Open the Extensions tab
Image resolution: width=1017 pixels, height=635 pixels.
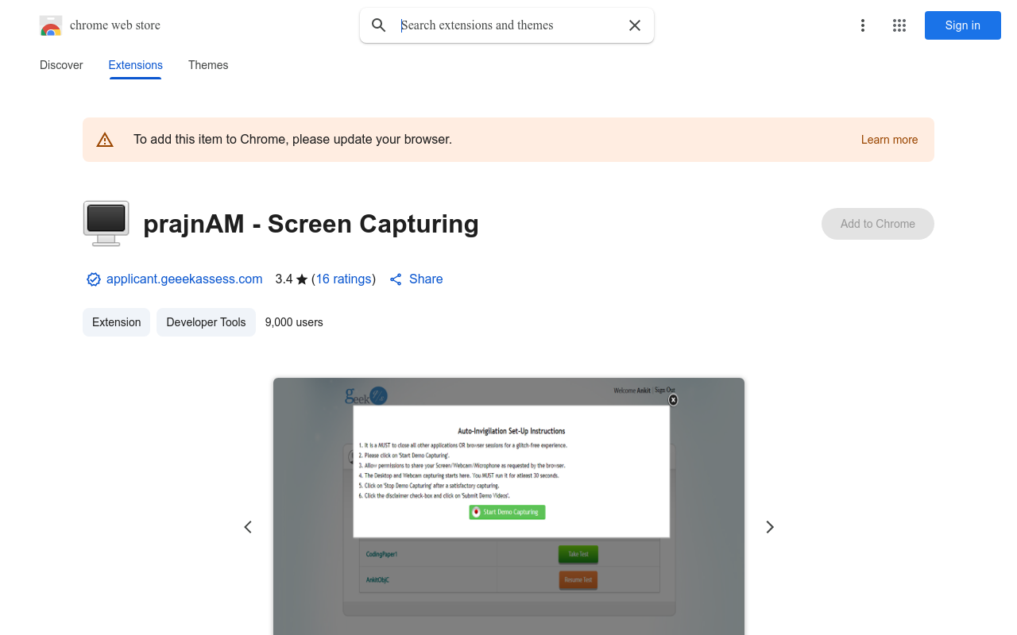[x=136, y=65]
